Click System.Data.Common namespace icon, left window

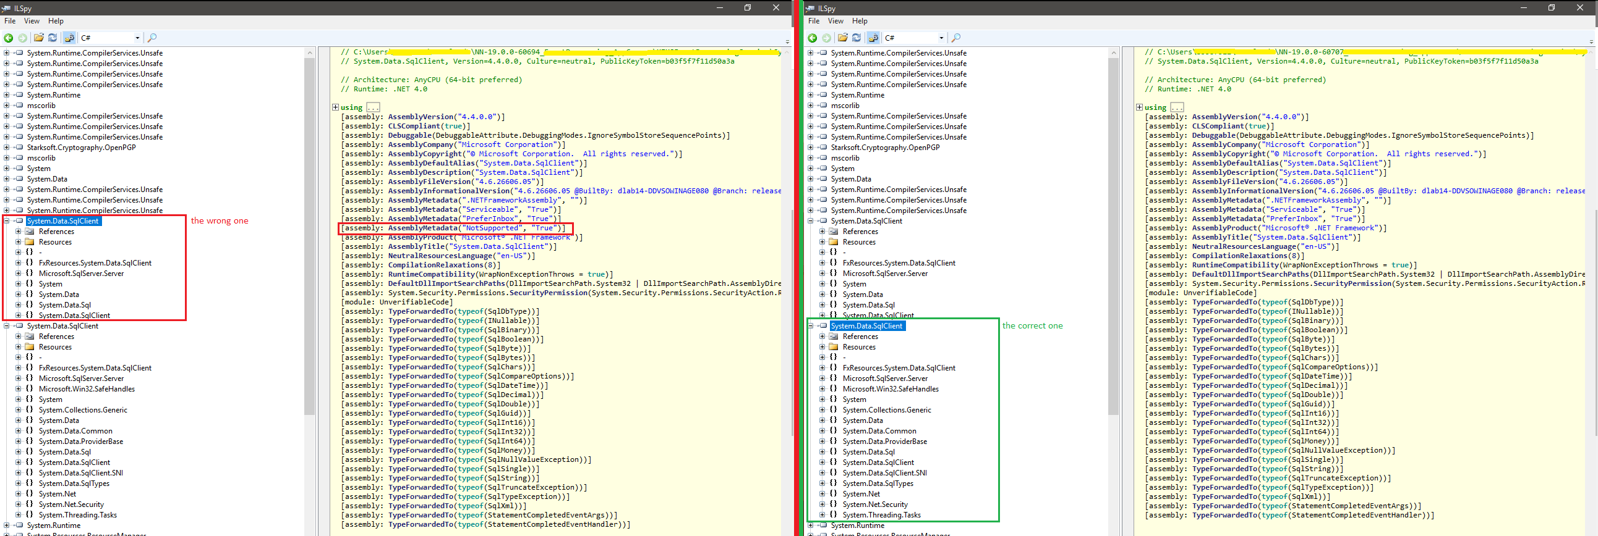coord(29,430)
